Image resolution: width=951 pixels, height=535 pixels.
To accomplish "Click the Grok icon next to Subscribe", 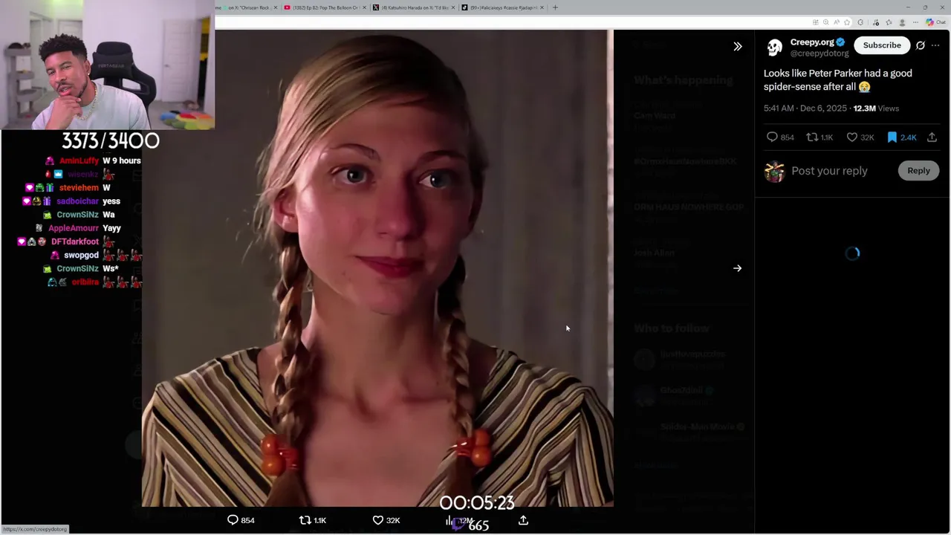I will tap(921, 45).
